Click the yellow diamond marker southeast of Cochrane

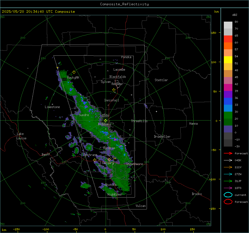[95, 160]
